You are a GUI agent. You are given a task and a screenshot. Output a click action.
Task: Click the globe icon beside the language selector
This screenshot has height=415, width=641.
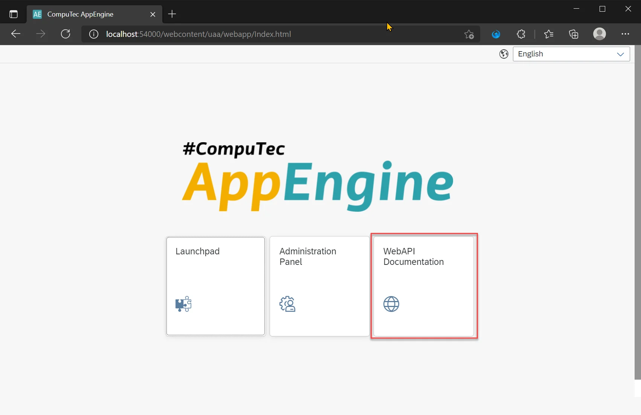point(504,54)
